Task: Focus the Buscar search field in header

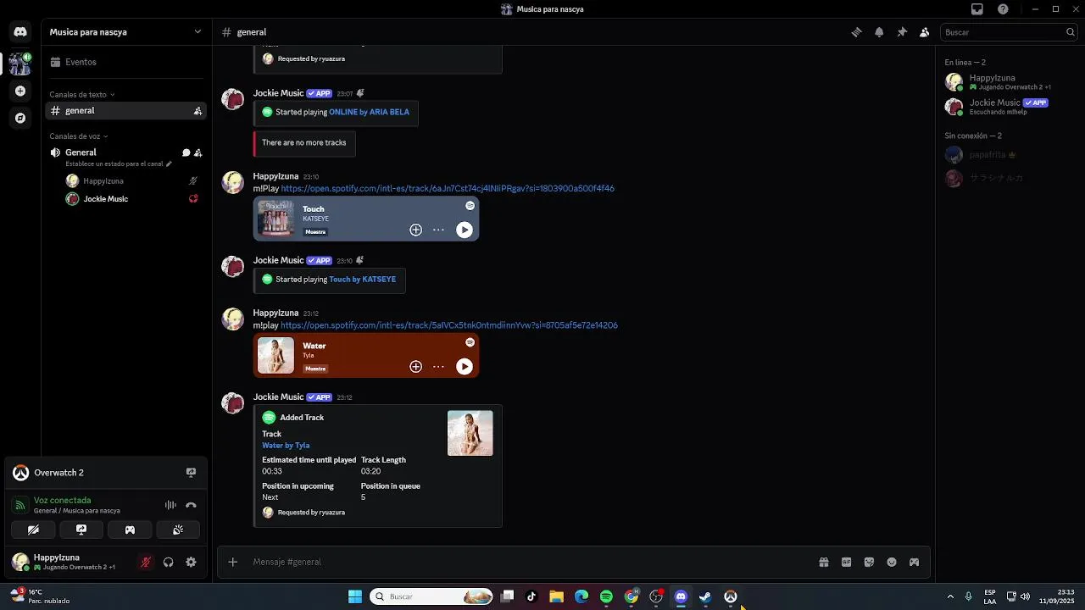Action: point(1009,32)
